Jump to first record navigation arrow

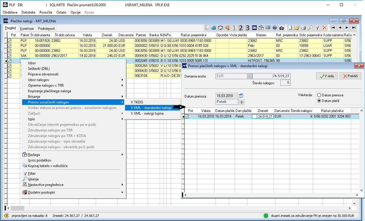(333, 28)
